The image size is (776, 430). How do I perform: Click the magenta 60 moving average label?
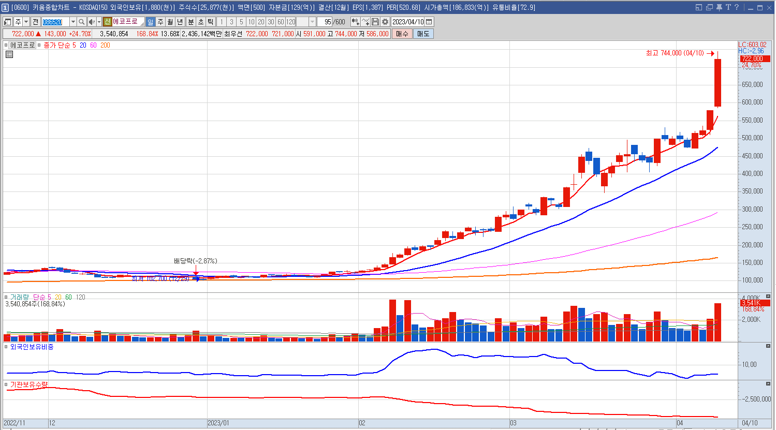(x=93, y=45)
